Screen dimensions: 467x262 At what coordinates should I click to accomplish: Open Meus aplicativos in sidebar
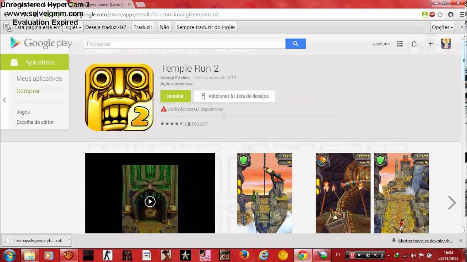coord(39,79)
